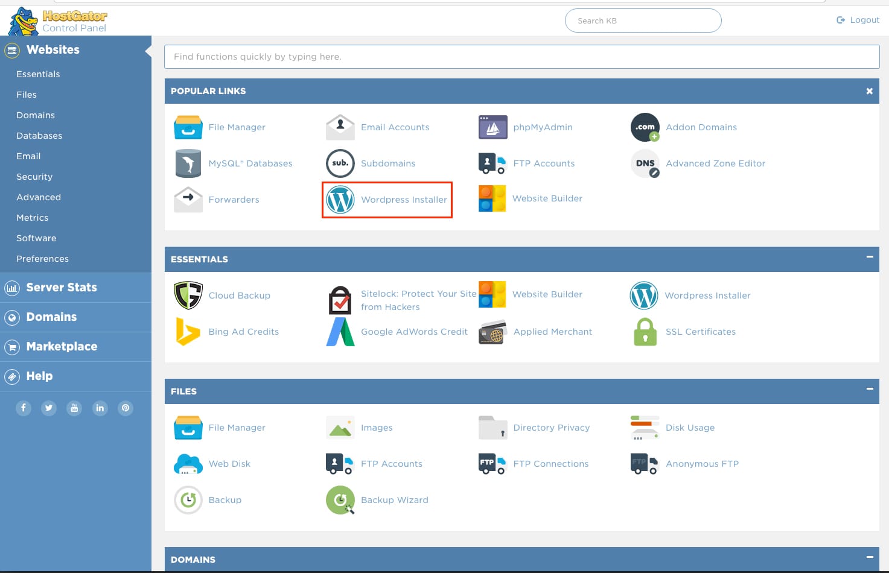Click the Cloud Backup shield icon
This screenshot has width=889, height=573.
tap(188, 296)
